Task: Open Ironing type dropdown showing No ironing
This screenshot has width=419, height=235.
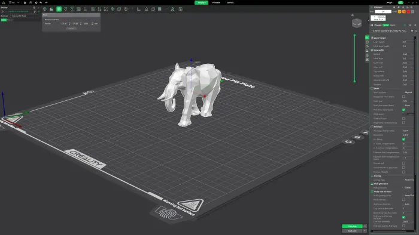Action: click(x=408, y=180)
